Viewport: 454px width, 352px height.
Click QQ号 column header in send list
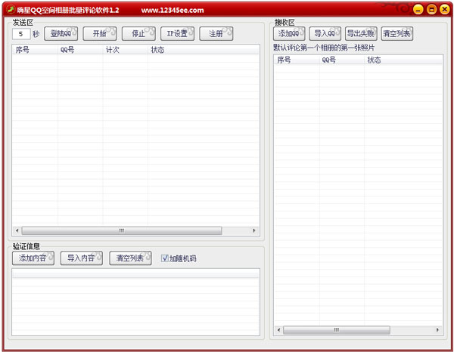80,50
